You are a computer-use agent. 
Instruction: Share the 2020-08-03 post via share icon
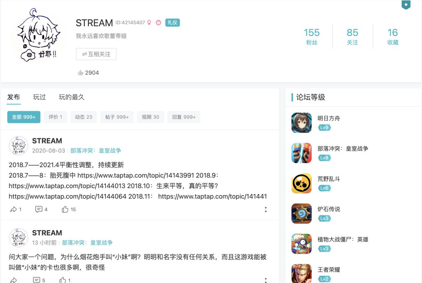point(13,209)
